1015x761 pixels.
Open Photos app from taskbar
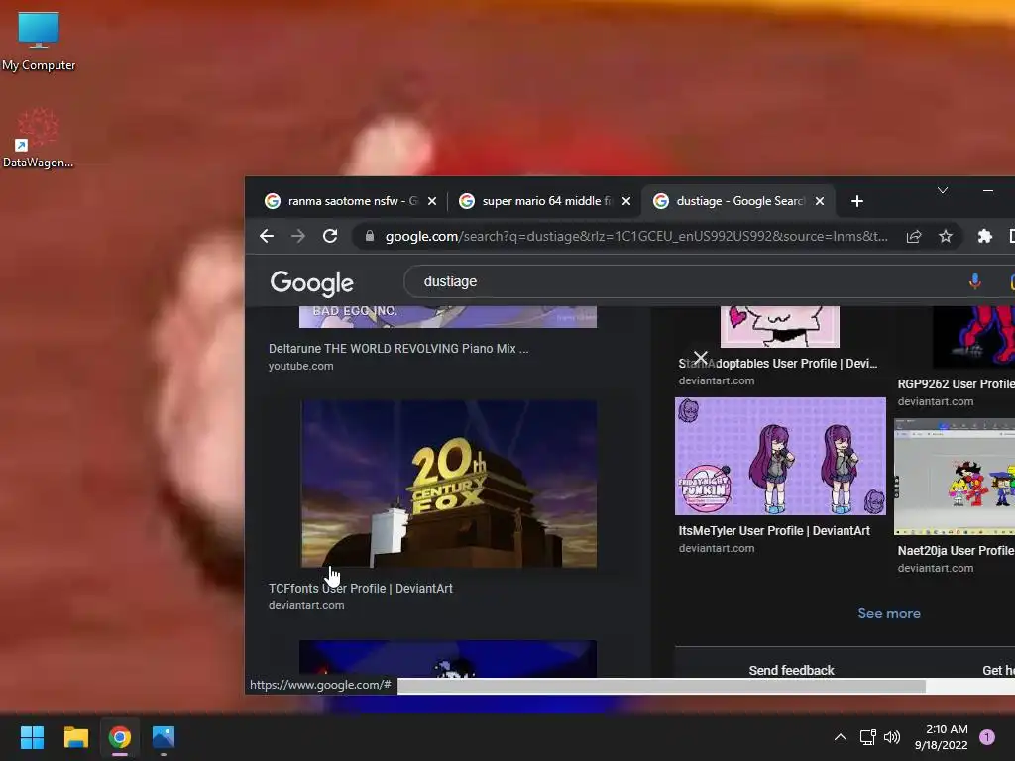164,737
